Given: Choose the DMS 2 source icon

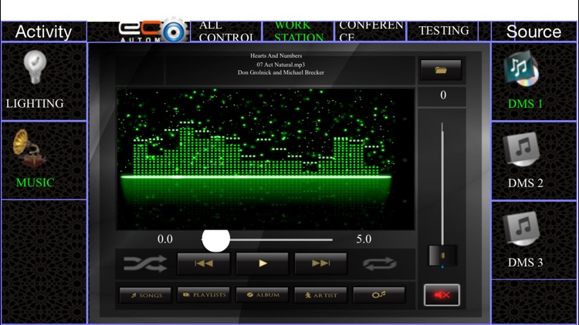Looking at the screenshot, I should (x=521, y=149).
